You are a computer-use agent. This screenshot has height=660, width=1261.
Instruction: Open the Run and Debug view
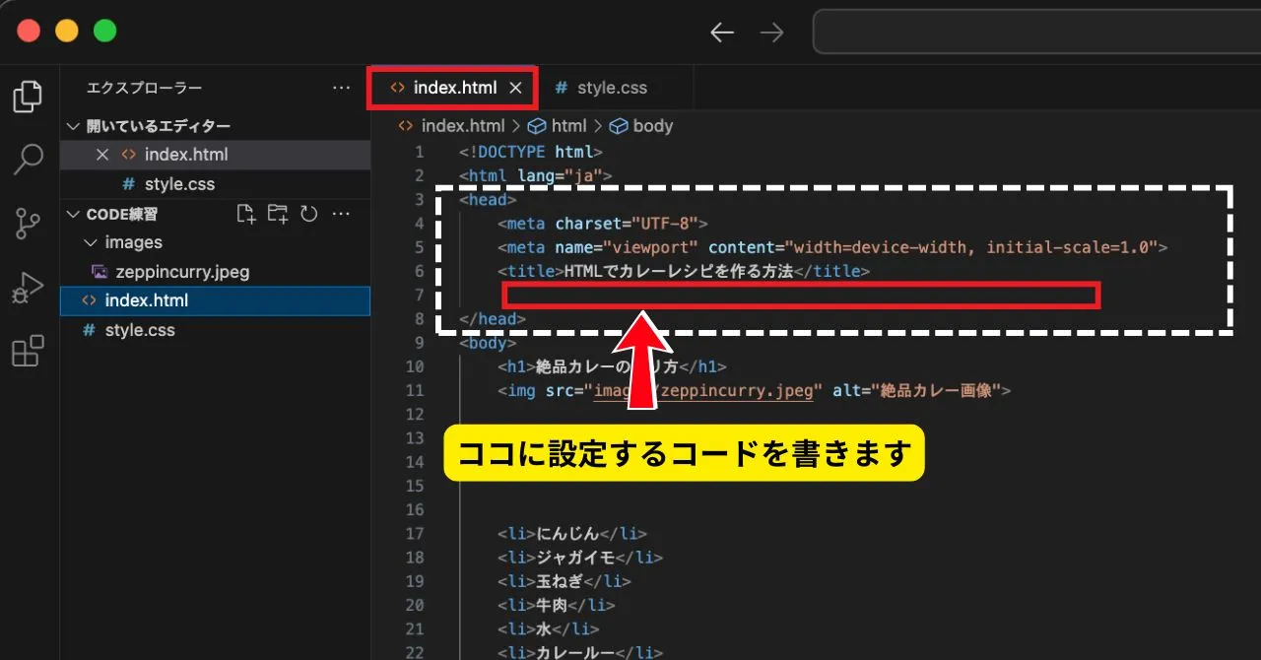pos(28,288)
